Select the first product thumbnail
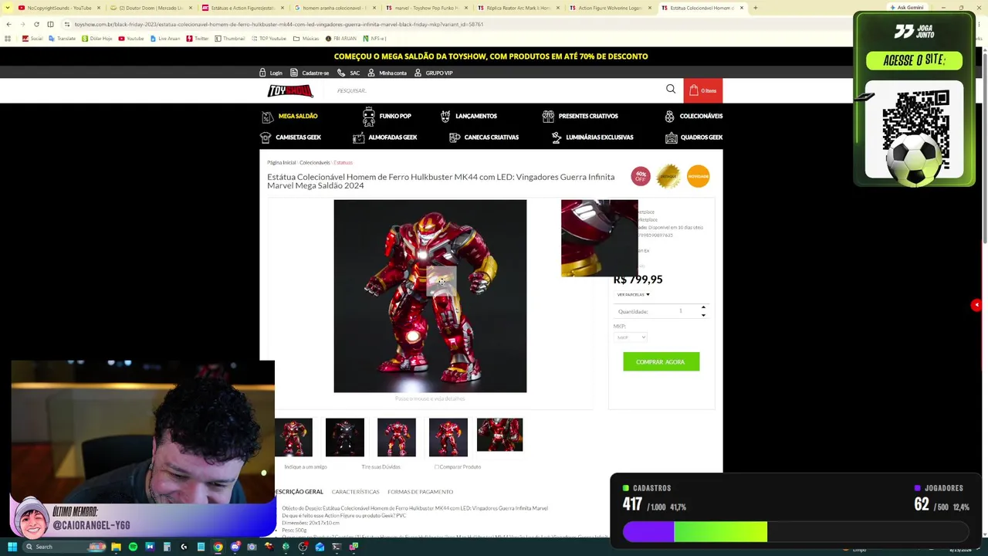Viewport: 988px width, 556px height. (293, 437)
